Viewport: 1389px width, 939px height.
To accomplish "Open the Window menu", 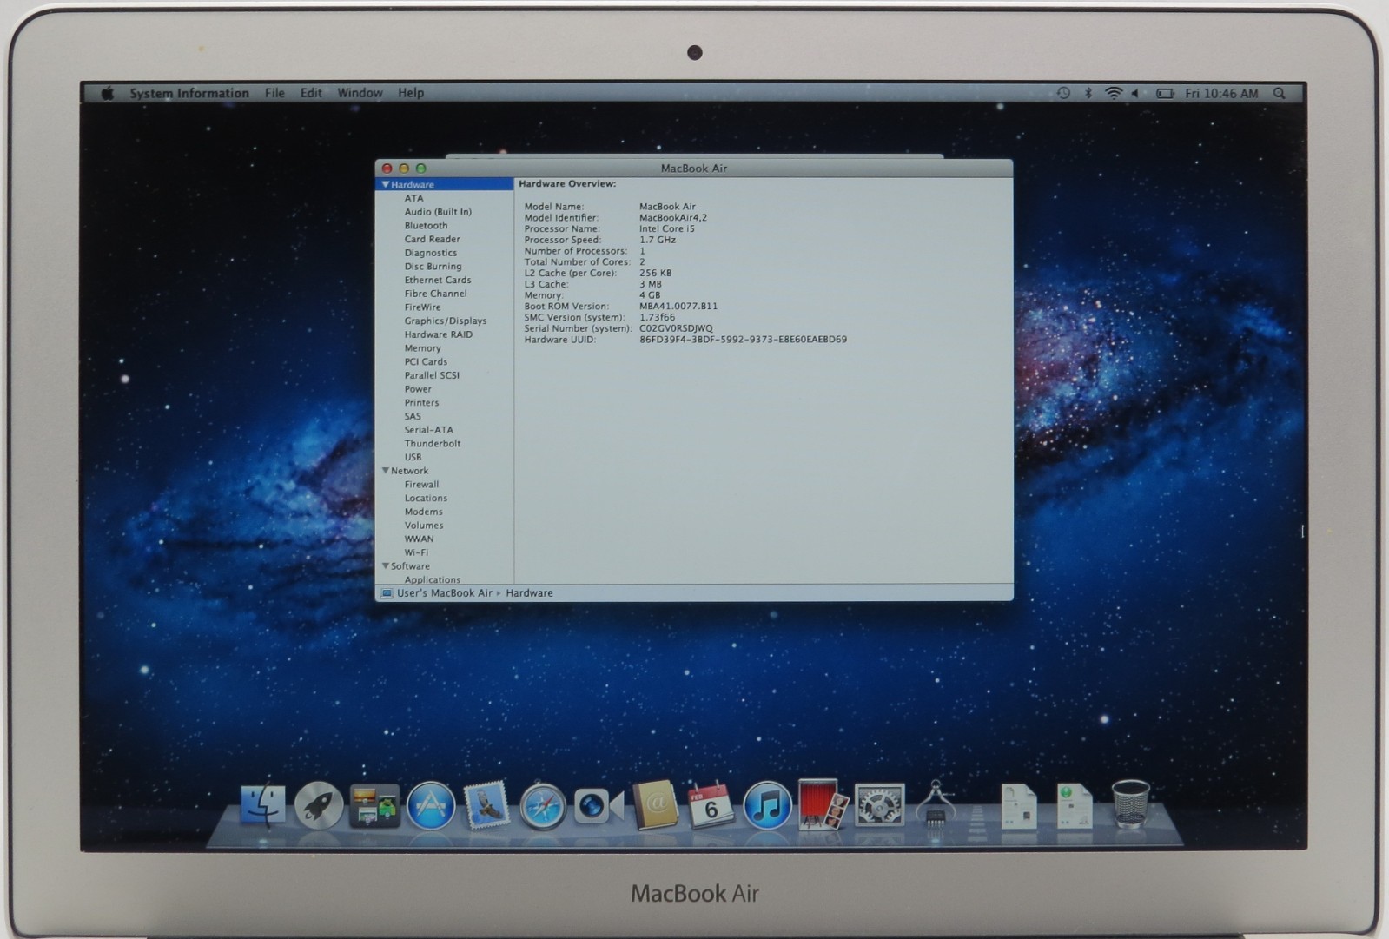I will pyautogui.click(x=360, y=93).
